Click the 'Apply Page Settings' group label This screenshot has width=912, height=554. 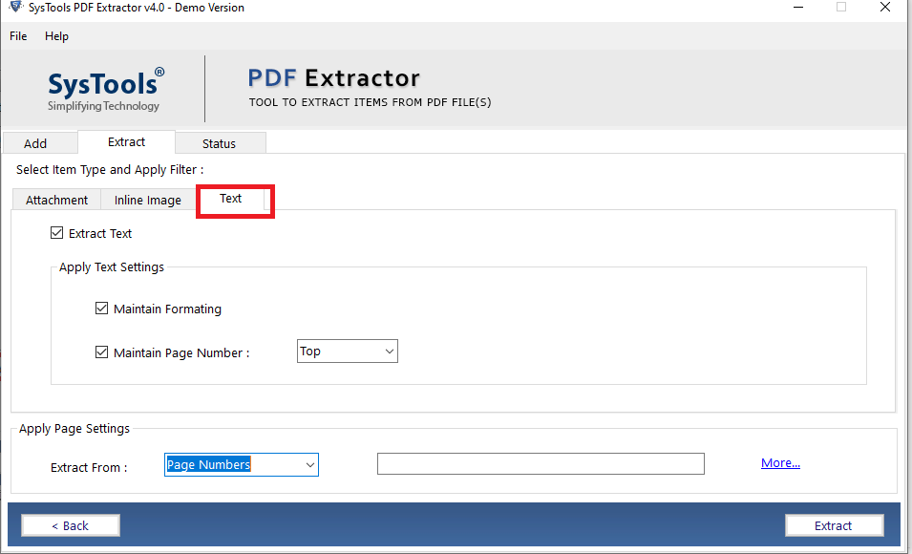[x=74, y=428]
